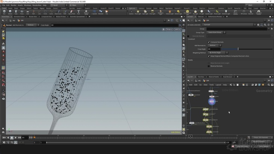The height and width of the screenshot is (154, 274).
Task: Toggle Compute Normals checkbox
Action: pyautogui.click(x=209, y=42)
